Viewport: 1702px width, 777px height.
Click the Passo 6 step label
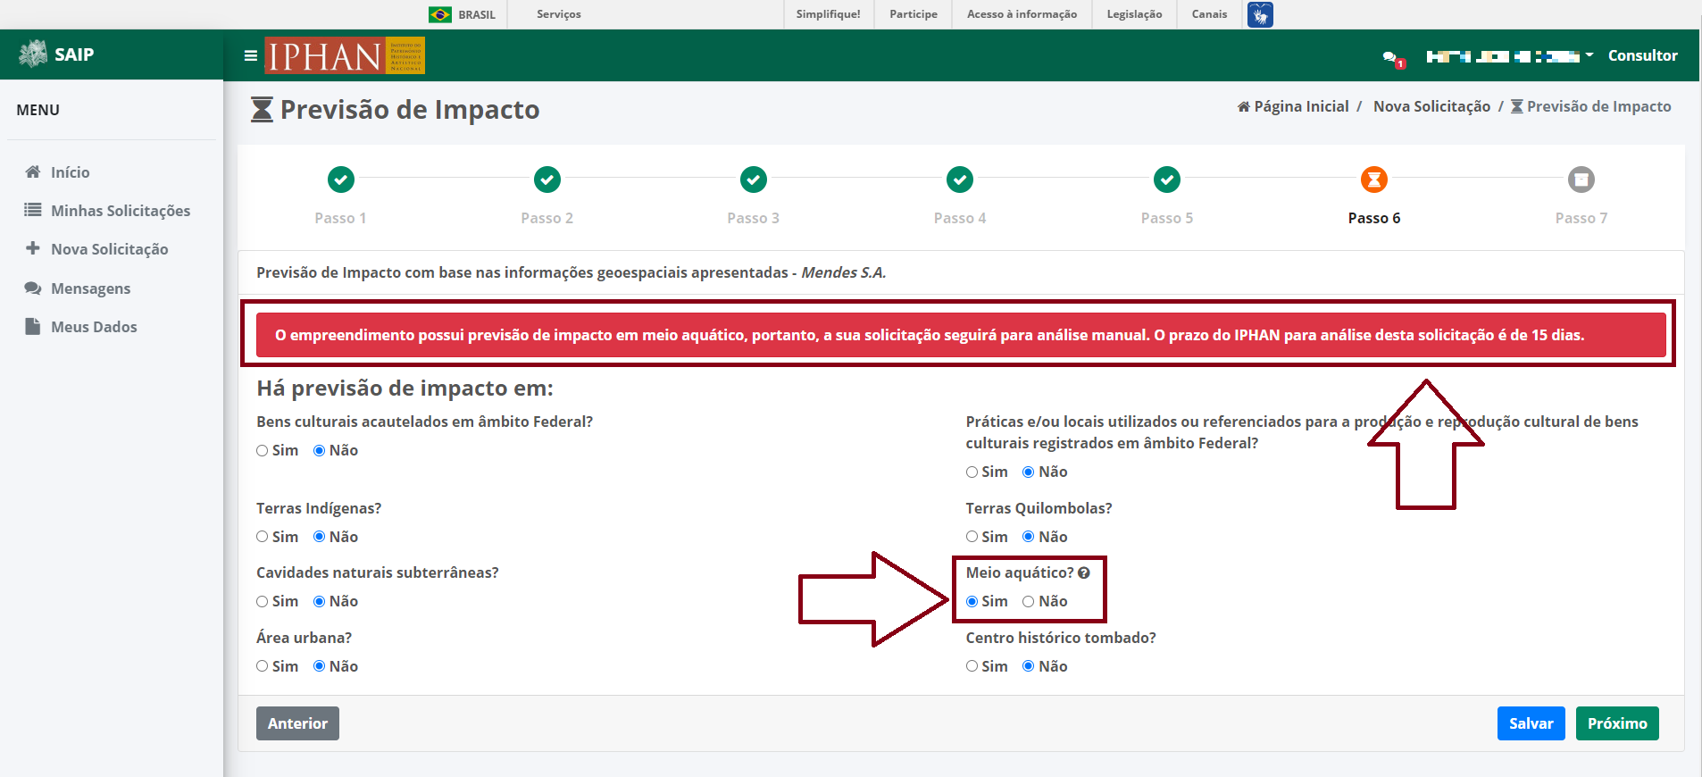pyautogui.click(x=1374, y=218)
